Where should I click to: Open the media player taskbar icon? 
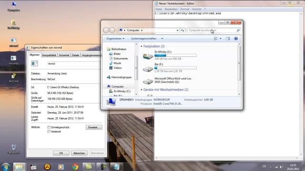(x=61, y=167)
